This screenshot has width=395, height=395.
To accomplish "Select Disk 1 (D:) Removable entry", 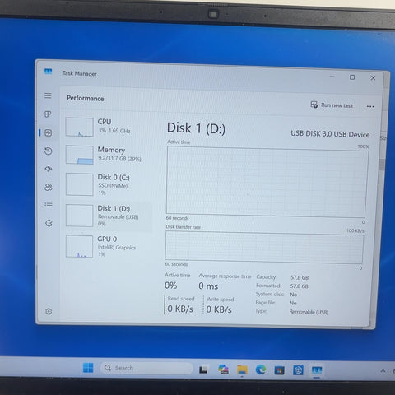I will pyautogui.click(x=109, y=216).
